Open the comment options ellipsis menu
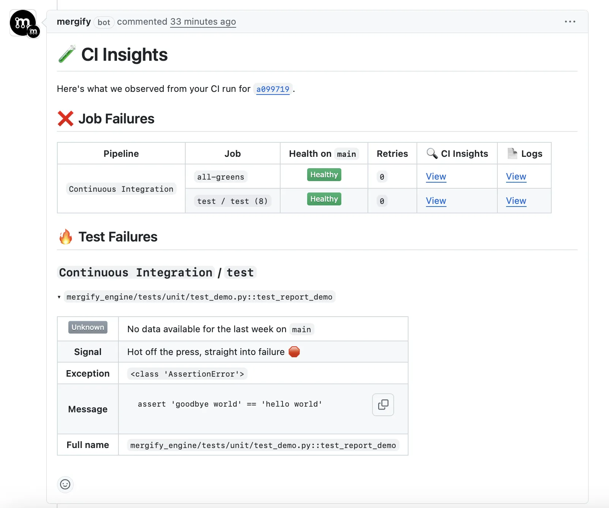 (570, 22)
